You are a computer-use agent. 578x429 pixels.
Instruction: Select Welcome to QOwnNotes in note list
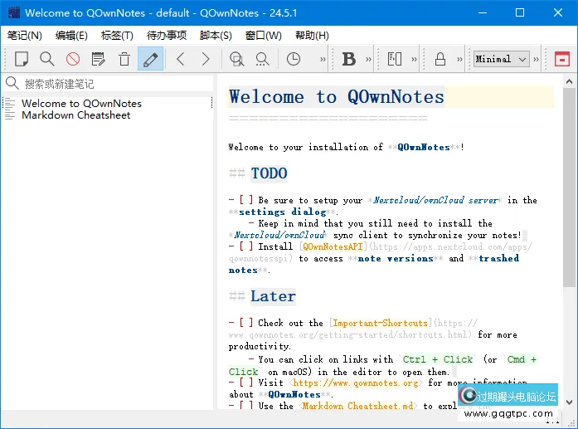click(x=81, y=104)
